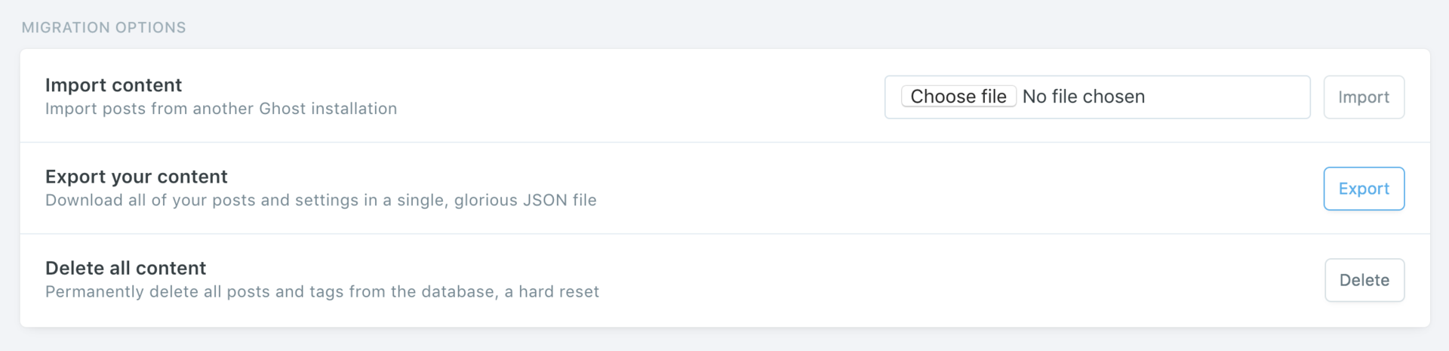Click blank space in Export your content row

(958, 189)
